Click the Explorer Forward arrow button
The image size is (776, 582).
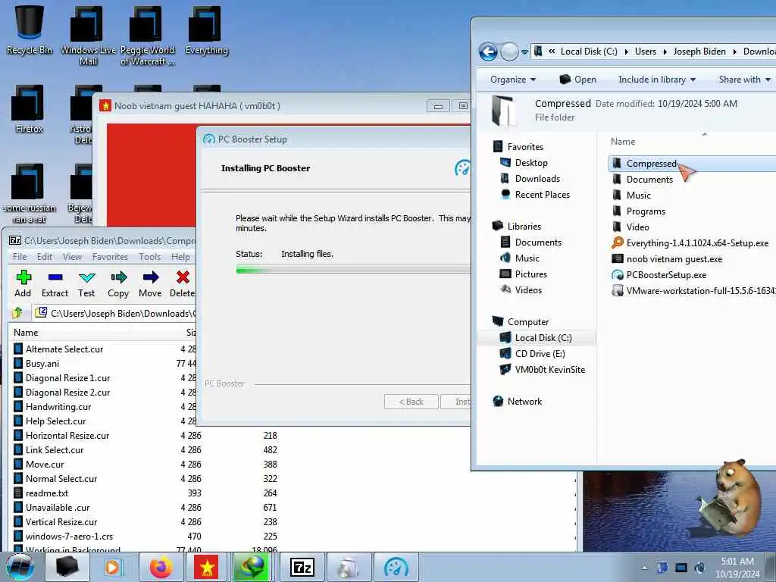click(x=509, y=52)
